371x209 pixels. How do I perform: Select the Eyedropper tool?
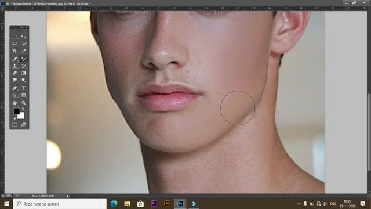click(24, 51)
